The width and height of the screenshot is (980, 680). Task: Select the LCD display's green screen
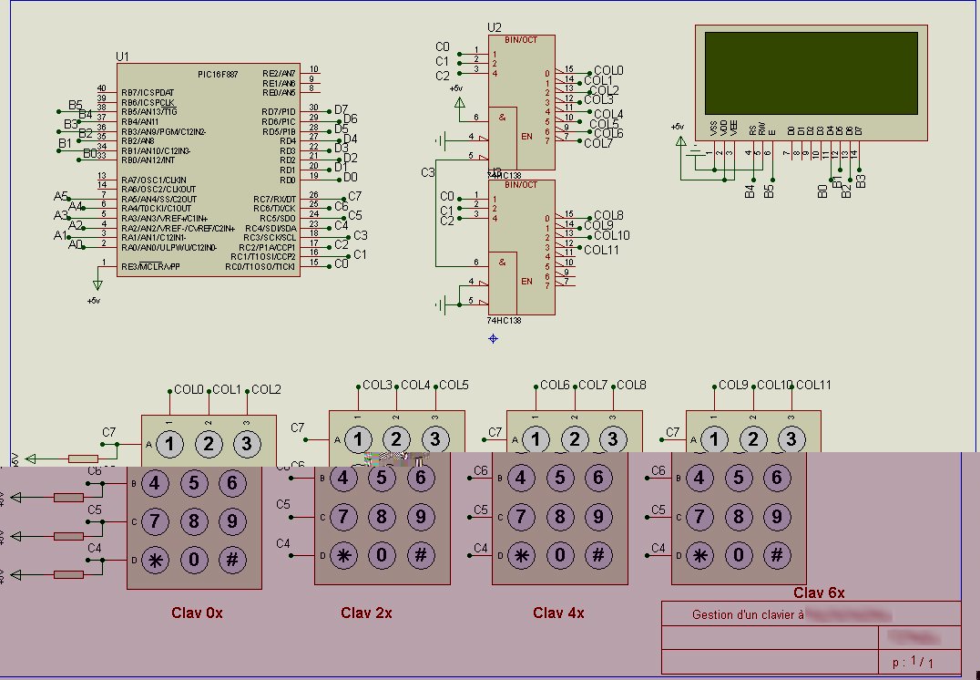point(812,73)
